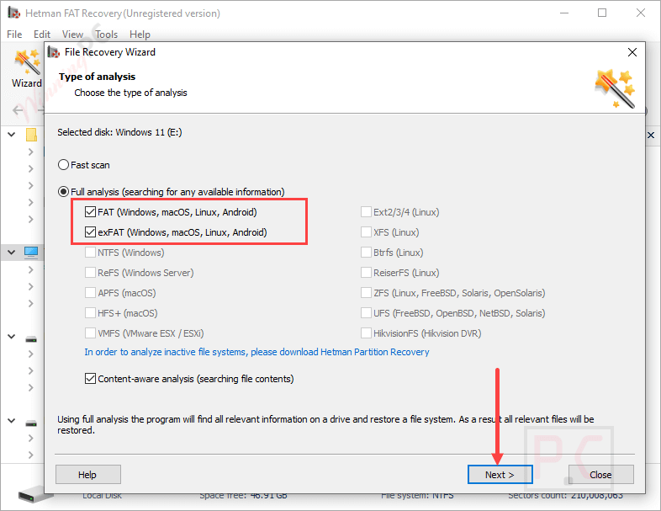The width and height of the screenshot is (661, 511).
Task: Click the Next button in the wizard
Action: (500, 475)
